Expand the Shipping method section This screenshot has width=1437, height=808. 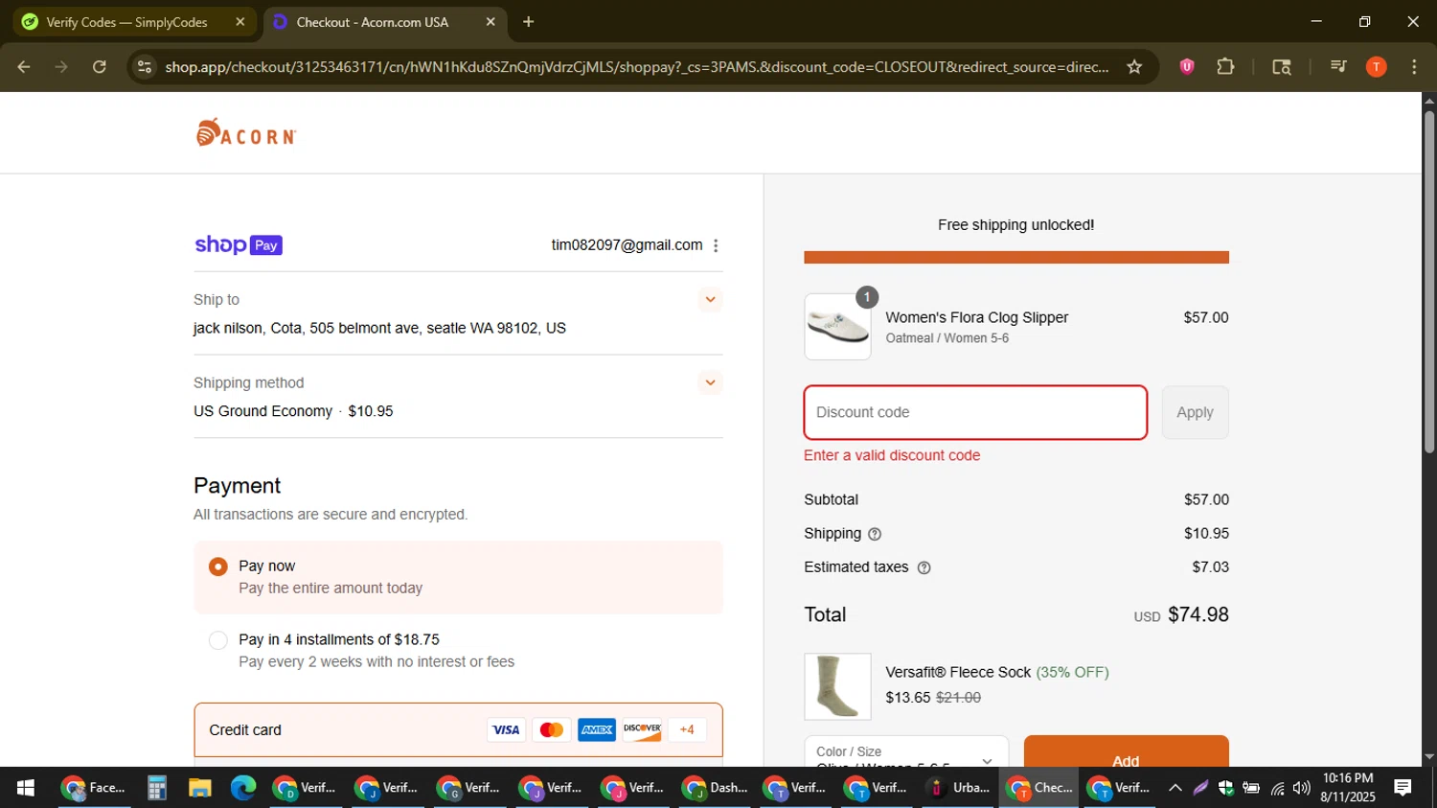(710, 383)
